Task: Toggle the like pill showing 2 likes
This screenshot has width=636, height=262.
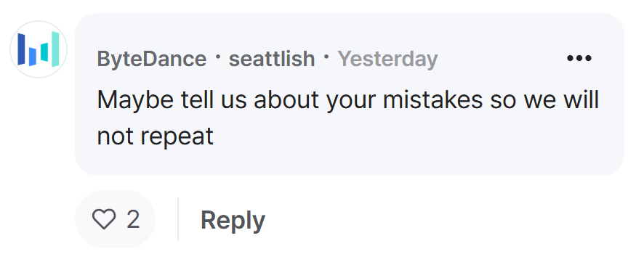Action: (x=115, y=219)
